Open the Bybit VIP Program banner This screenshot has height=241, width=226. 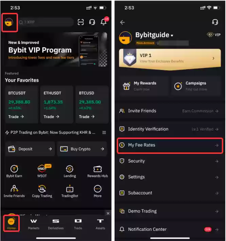(x=56, y=50)
